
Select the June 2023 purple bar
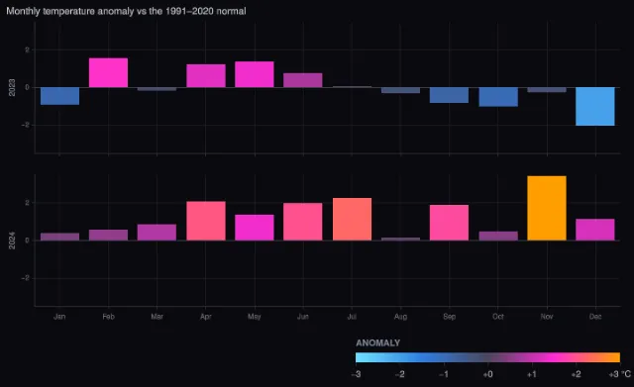pos(303,80)
